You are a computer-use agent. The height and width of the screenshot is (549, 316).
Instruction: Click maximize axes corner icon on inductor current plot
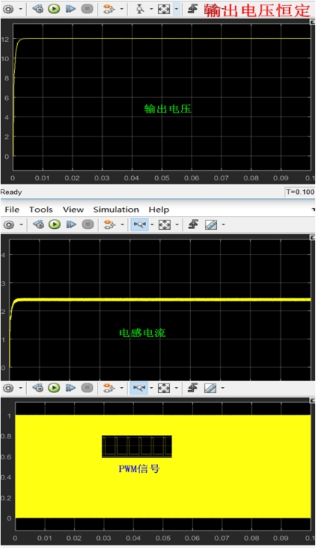[313, 238]
